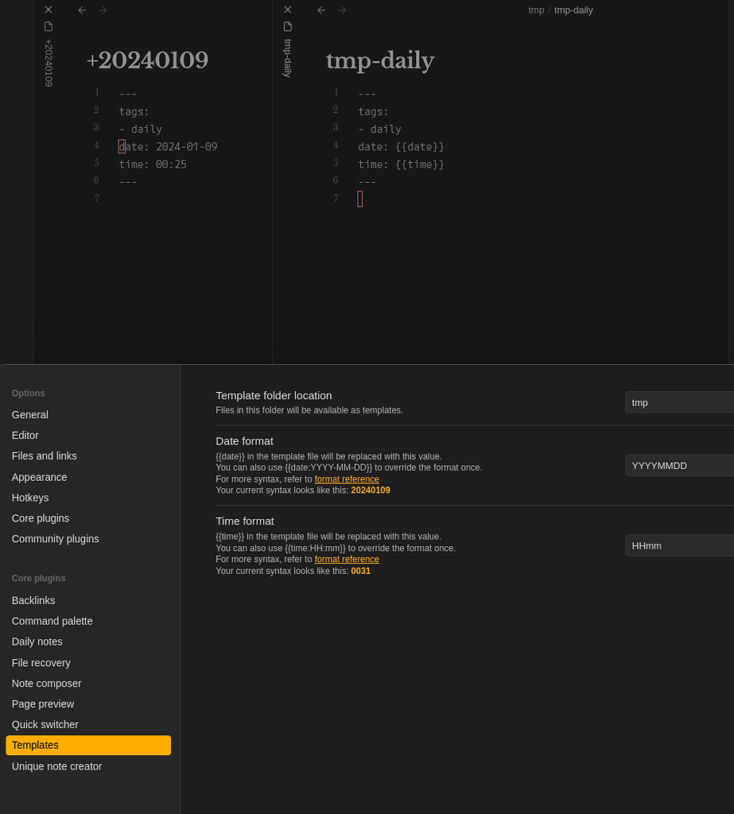734x814 pixels.
Task: Open the format reference link under Date format
Action: pos(347,479)
